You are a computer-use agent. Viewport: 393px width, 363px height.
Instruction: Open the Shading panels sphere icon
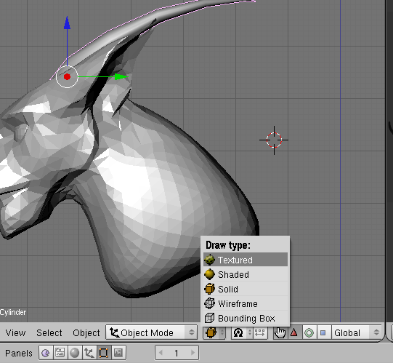coord(74,353)
